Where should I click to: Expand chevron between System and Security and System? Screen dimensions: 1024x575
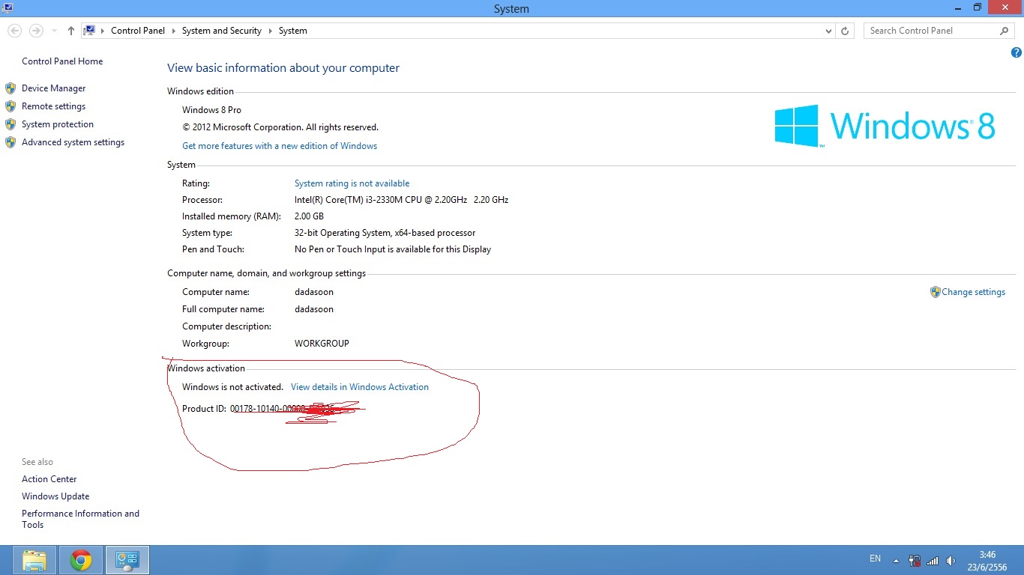(x=270, y=31)
